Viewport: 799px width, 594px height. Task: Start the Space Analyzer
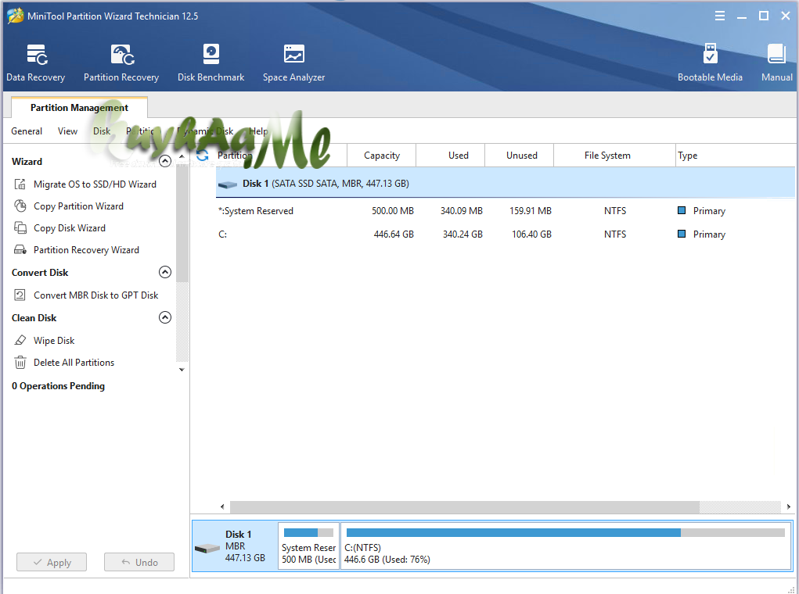click(293, 63)
